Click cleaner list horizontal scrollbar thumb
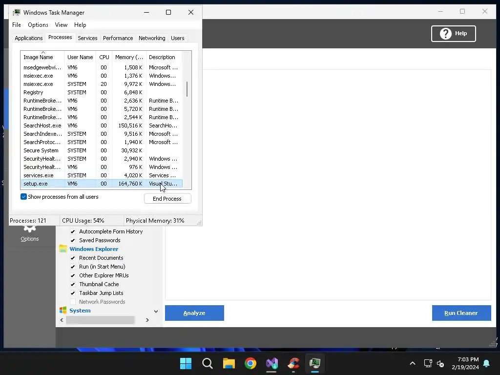 [100, 320]
